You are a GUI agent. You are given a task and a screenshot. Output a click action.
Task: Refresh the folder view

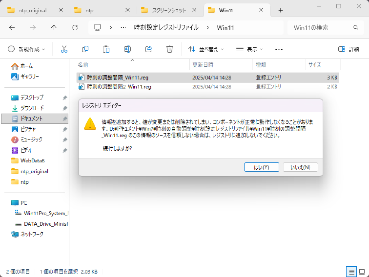(x=75, y=27)
